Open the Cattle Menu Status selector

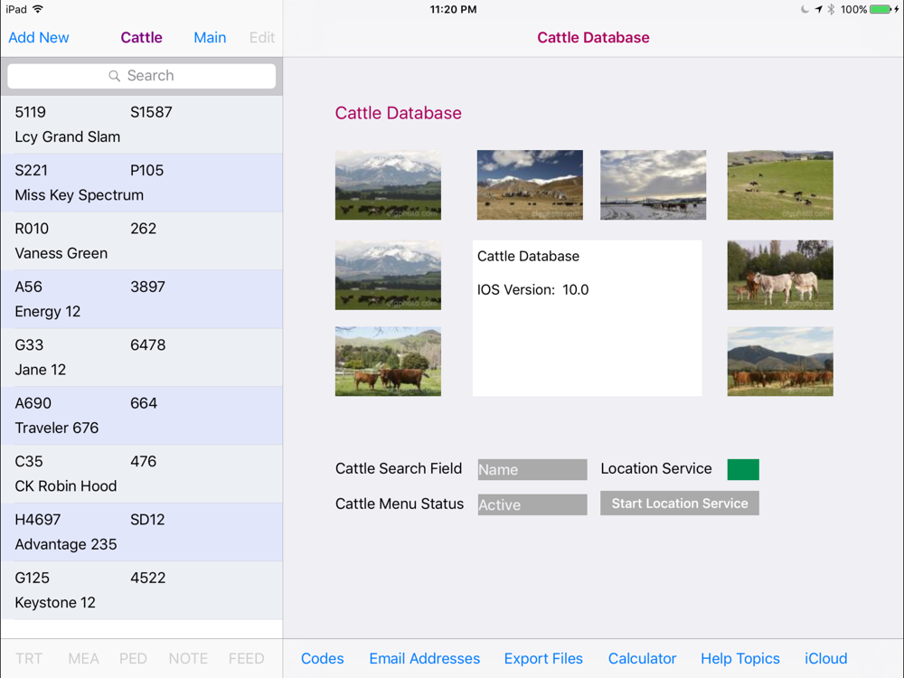pos(532,504)
